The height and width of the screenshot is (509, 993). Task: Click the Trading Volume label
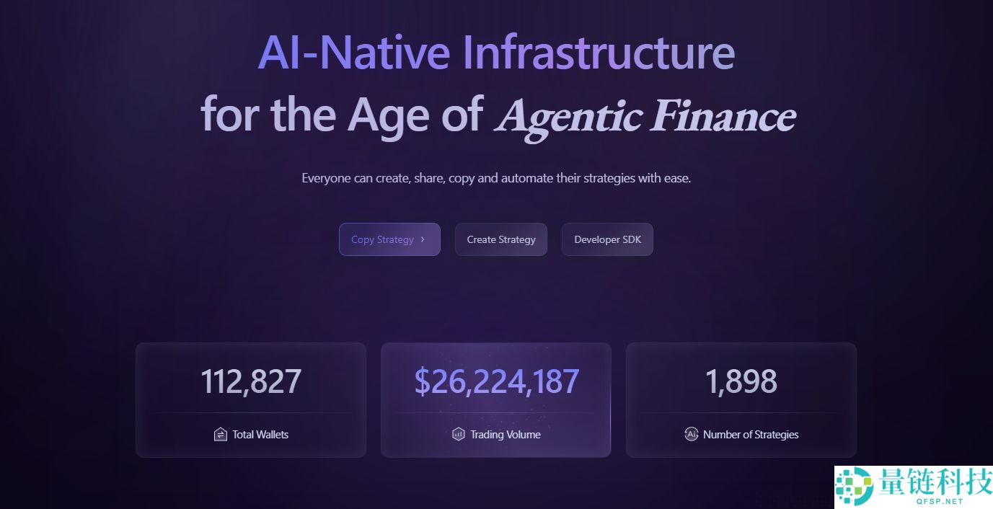(x=505, y=435)
